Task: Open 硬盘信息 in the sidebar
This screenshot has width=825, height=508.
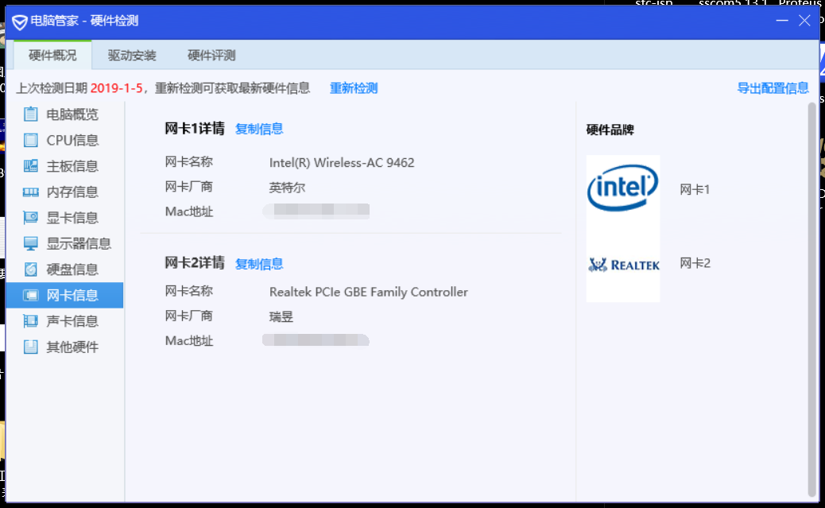Action: (x=64, y=269)
